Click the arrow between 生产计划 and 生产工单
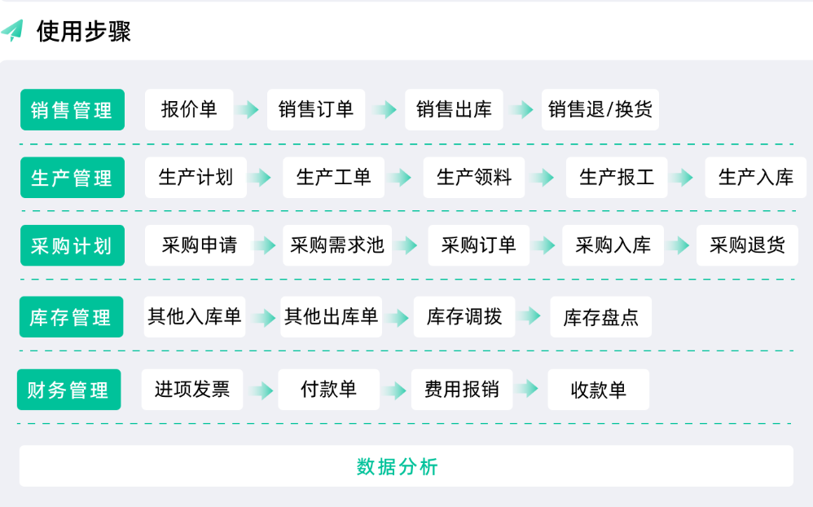The width and height of the screenshot is (813, 507). 260,178
